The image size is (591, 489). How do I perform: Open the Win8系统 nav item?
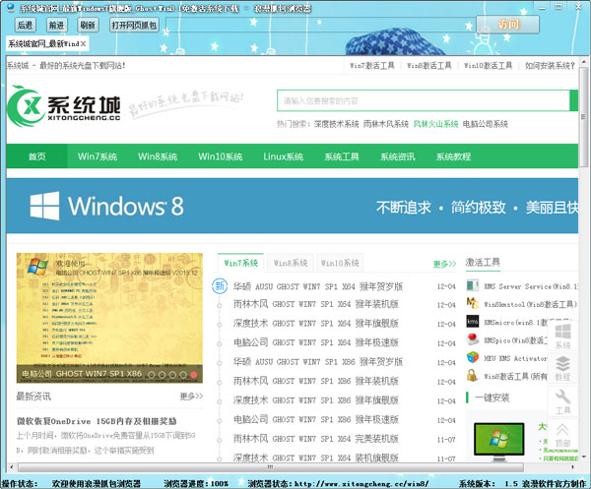coord(158,156)
